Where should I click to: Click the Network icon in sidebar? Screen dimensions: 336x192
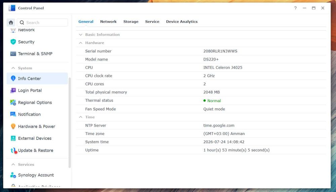pos(13,30)
